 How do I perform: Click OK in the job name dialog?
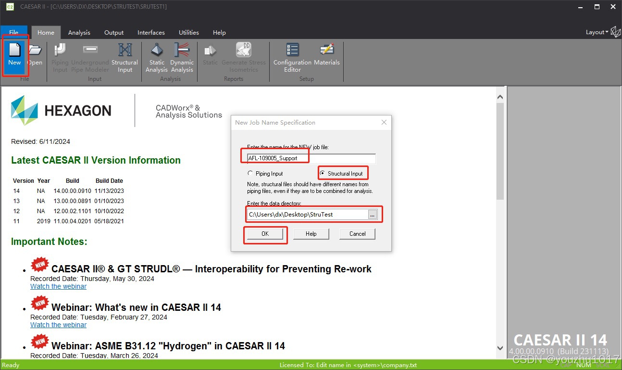click(265, 234)
